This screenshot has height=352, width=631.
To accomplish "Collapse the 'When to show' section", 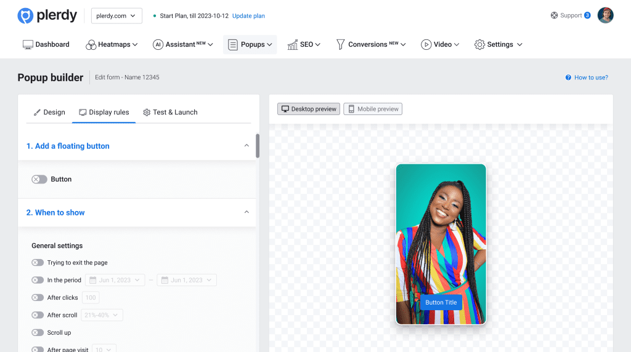I will 246,212.
